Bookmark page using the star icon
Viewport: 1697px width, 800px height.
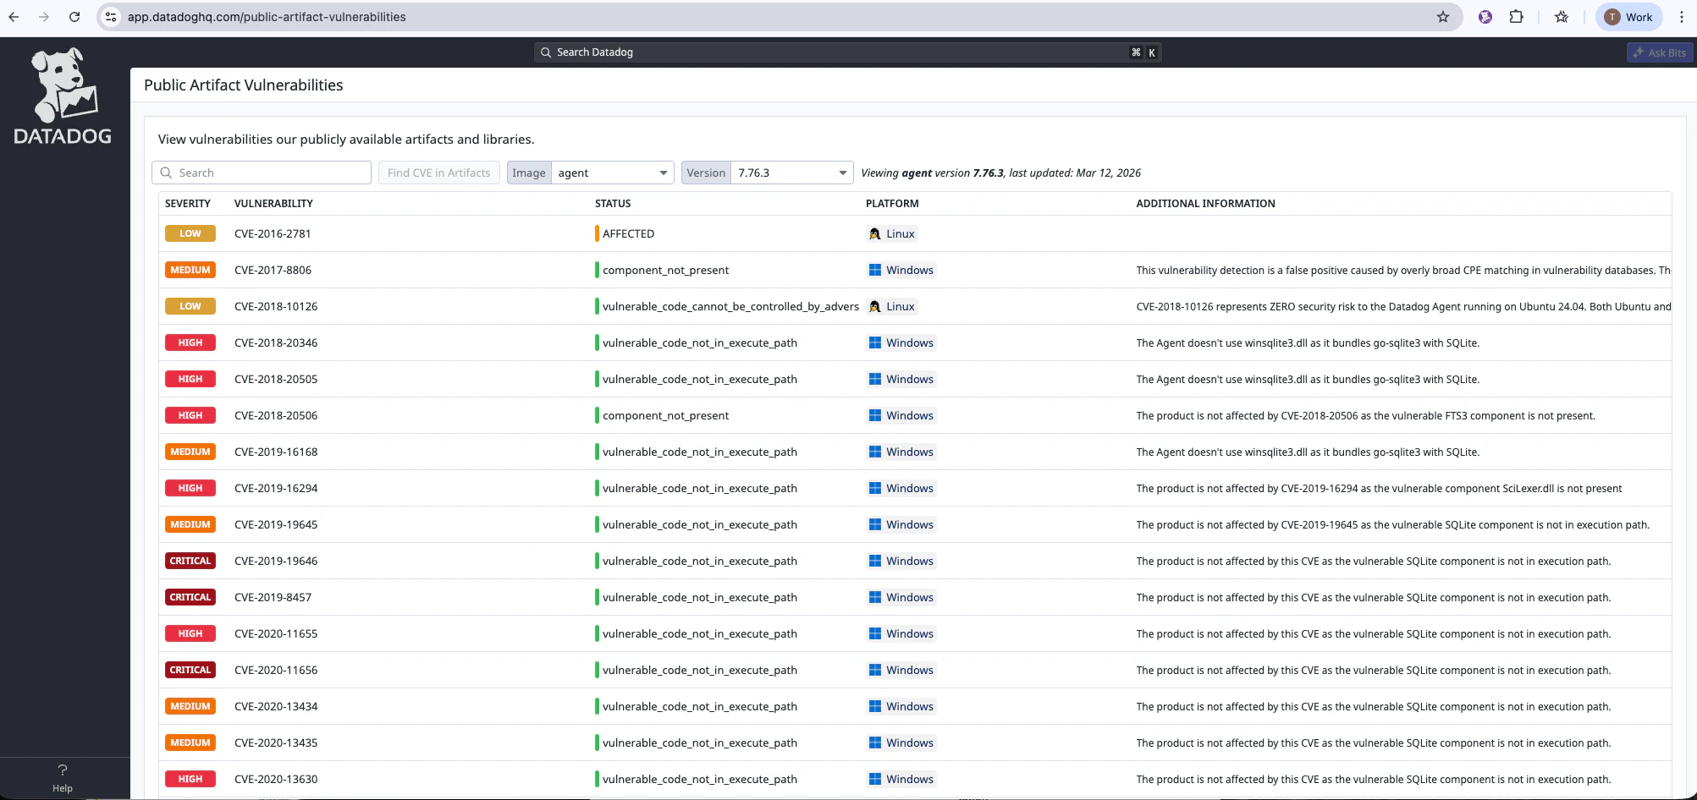pyautogui.click(x=1443, y=17)
